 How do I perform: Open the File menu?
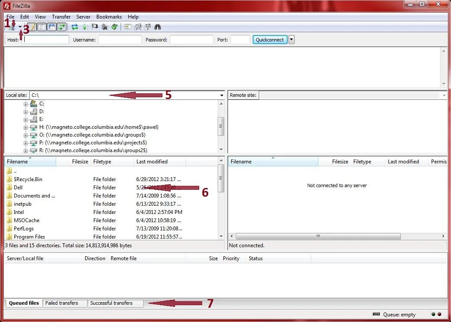(10, 17)
